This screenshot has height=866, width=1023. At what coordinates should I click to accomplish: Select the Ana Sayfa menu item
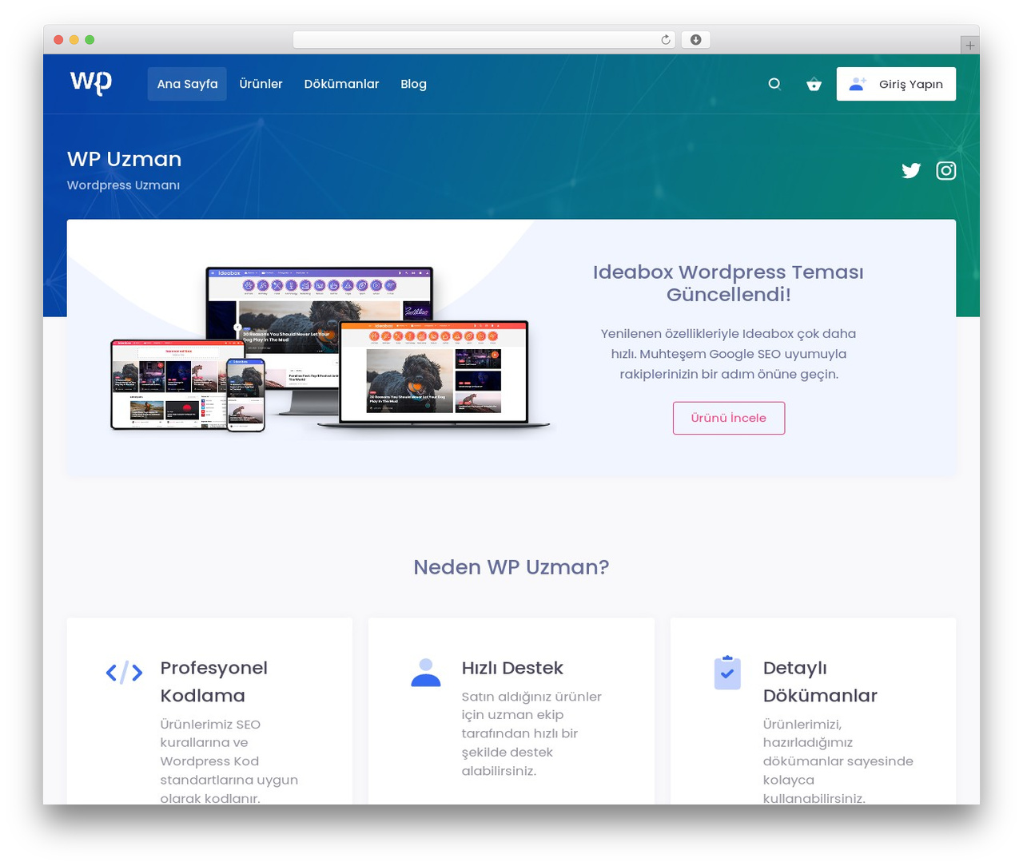click(x=187, y=84)
